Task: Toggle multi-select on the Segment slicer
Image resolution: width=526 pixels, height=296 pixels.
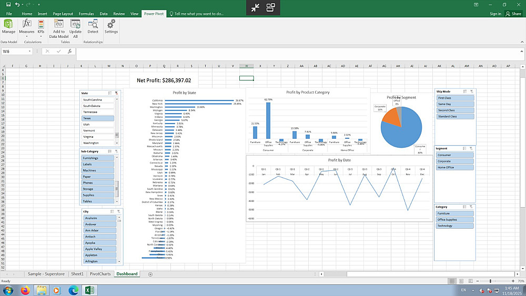Action: pyautogui.click(x=464, y=148)
